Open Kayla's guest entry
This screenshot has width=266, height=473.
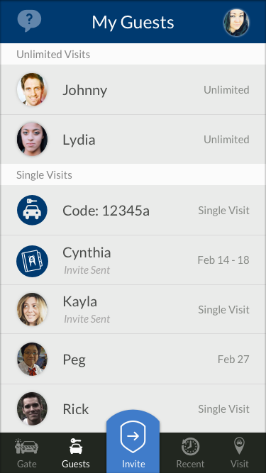coord(133,309)
